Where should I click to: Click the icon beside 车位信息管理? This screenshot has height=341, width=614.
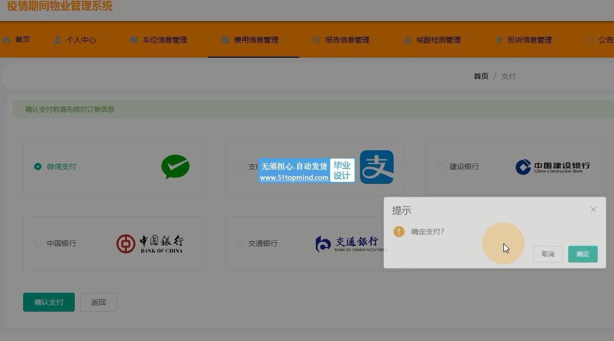(x=133, y=40)
